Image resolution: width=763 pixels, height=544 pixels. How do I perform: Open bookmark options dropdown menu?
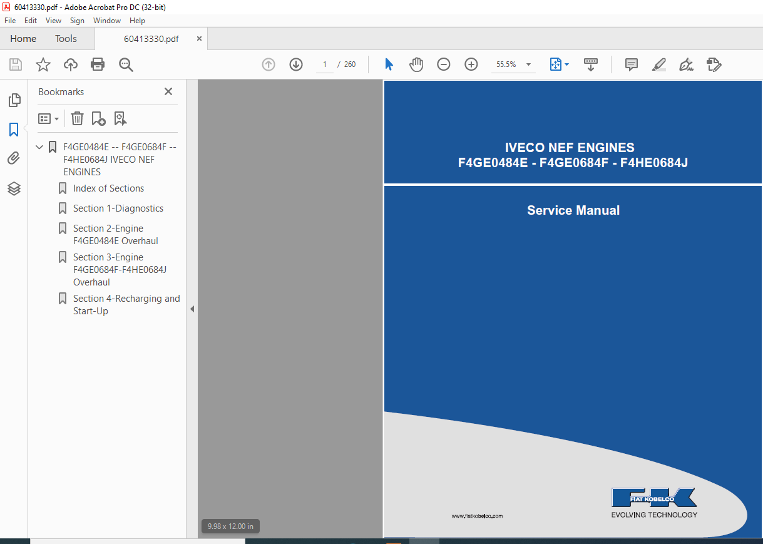coord(49,118)
